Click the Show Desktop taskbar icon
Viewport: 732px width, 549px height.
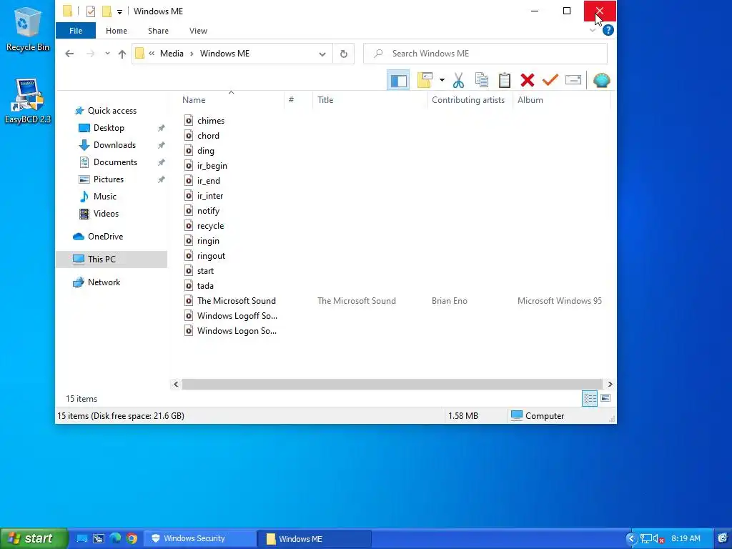click(81, 539)
